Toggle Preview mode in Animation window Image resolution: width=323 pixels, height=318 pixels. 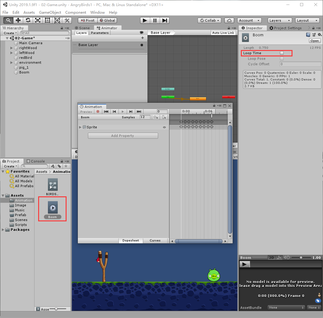point(86,112)
